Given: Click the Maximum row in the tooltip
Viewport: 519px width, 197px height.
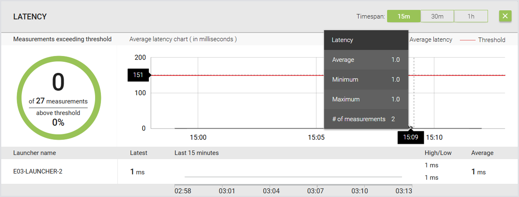Looking at the screenshot, I should tap(366, 99).
